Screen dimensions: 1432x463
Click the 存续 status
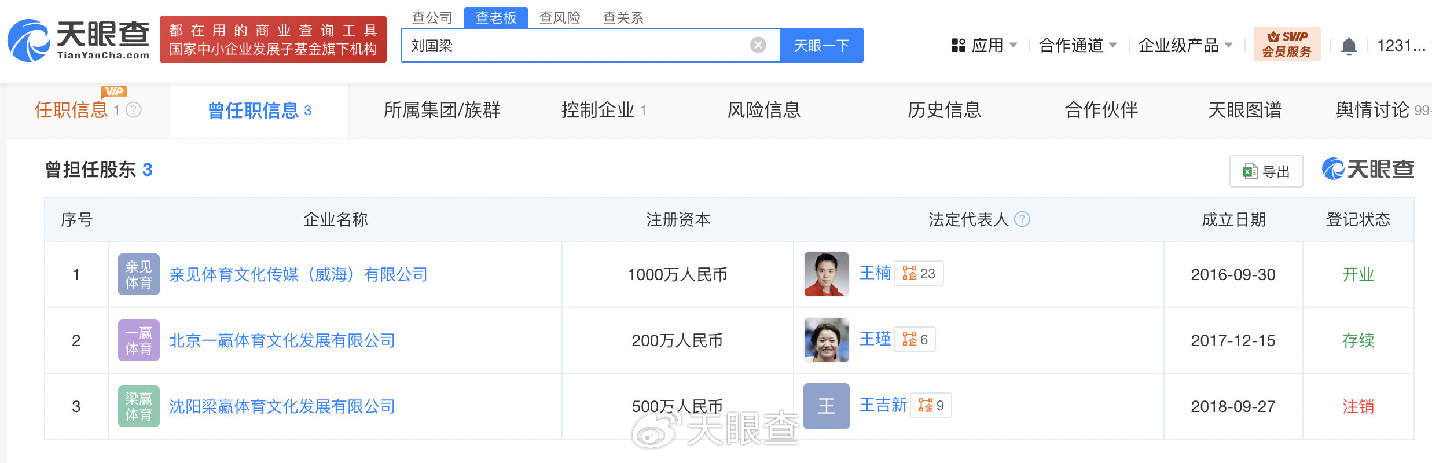tap(1358, 340)
